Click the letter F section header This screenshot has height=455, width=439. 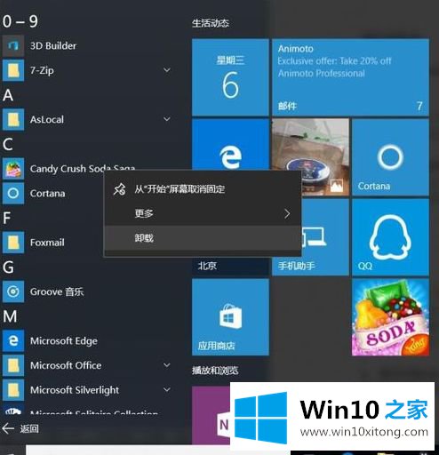[7, 218]
